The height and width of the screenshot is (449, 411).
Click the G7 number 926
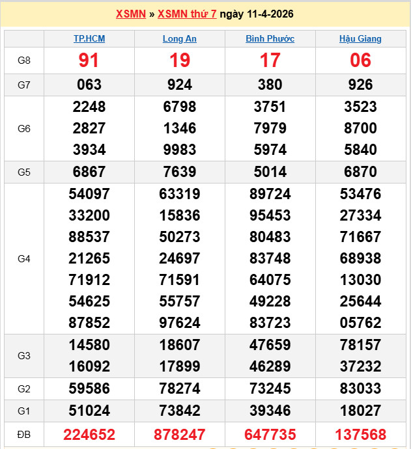click(x=360, y=85)
